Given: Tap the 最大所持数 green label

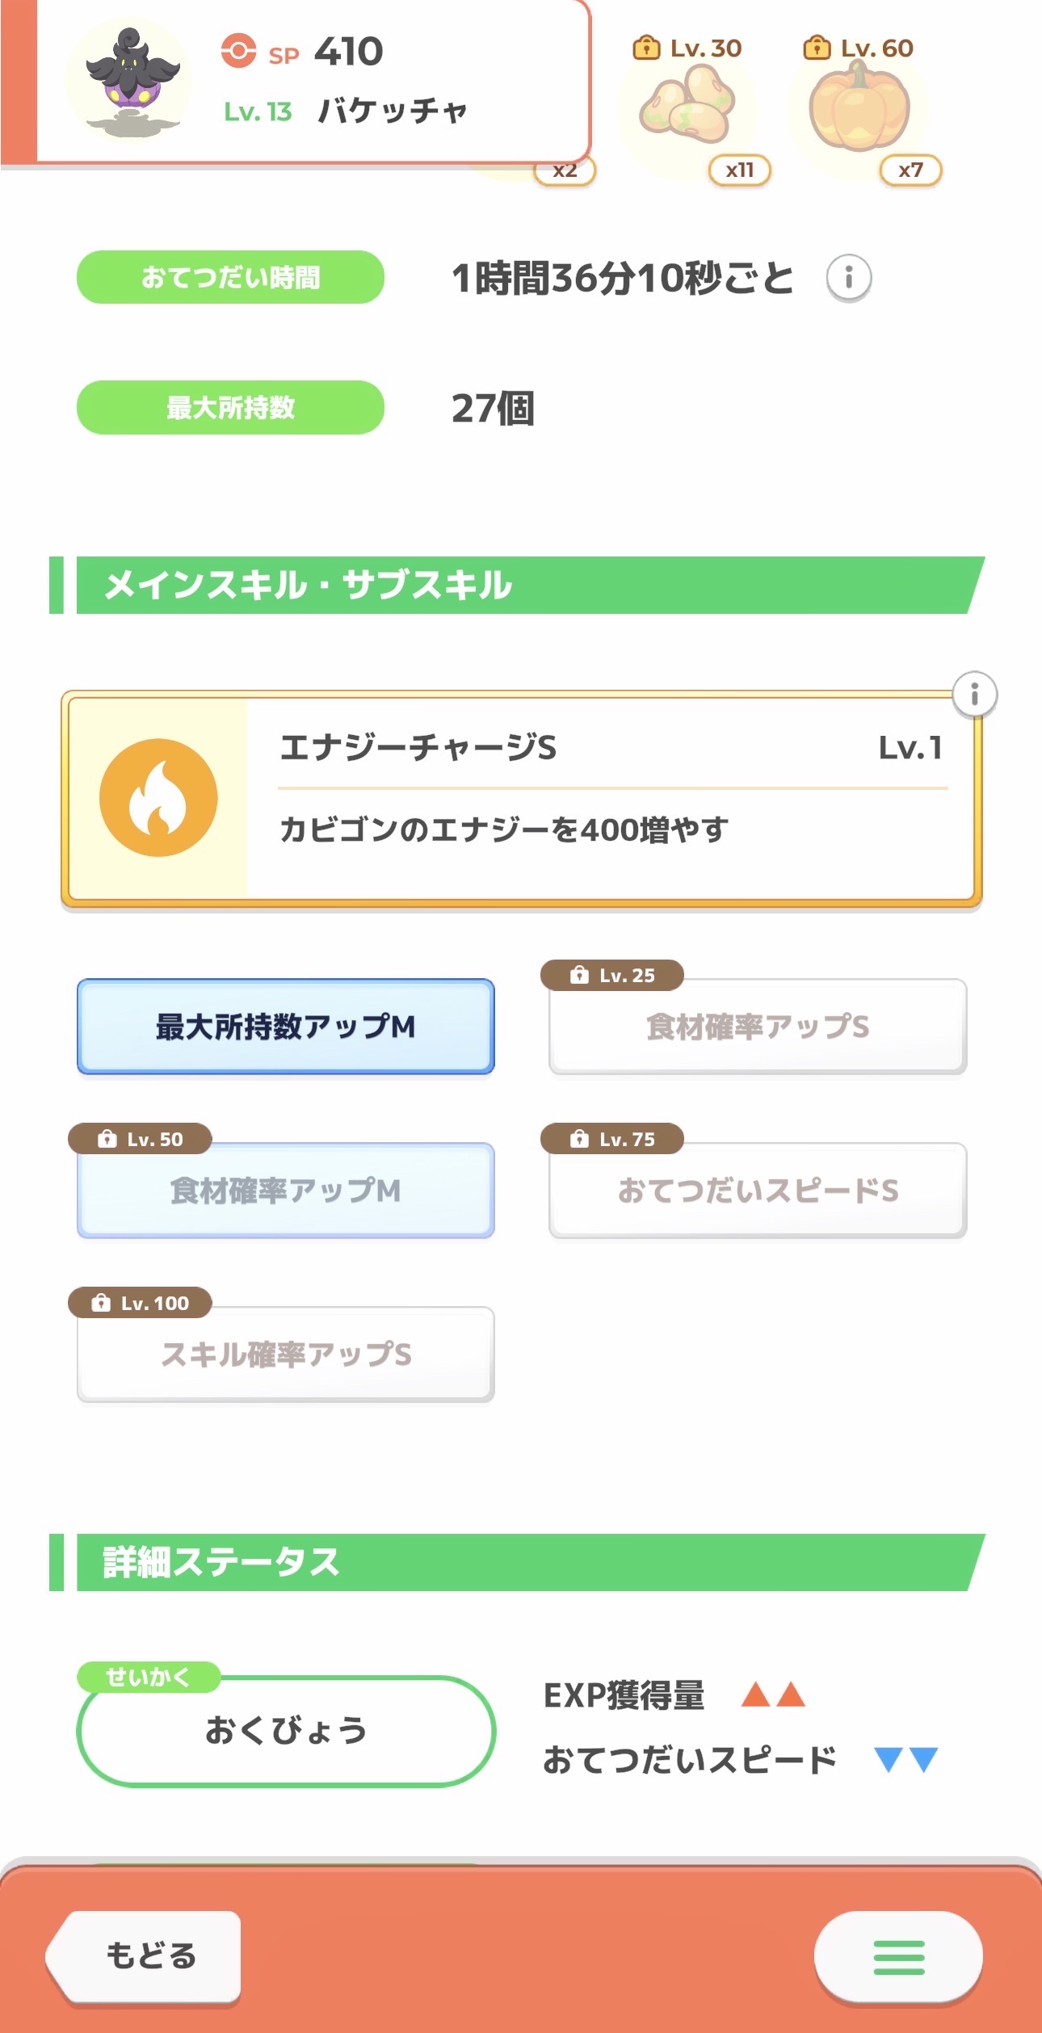Looking at the screenshot, I should (x=230, y=408).
